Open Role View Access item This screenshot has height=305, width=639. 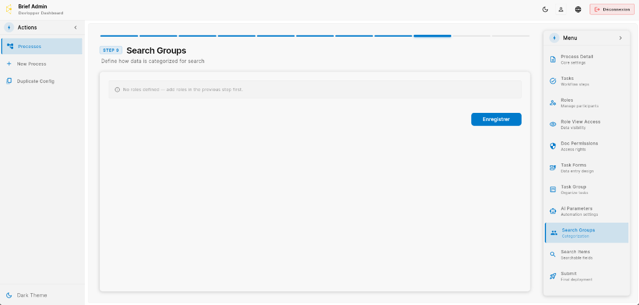(587, 124)
